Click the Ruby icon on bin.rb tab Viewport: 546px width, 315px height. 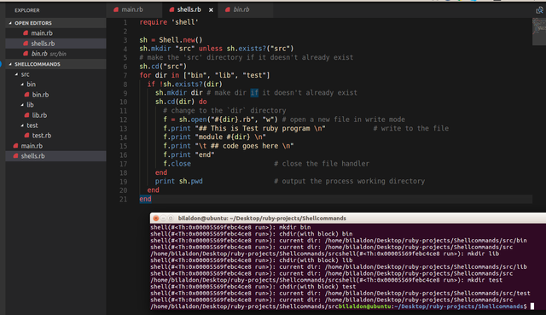point(228,9)
